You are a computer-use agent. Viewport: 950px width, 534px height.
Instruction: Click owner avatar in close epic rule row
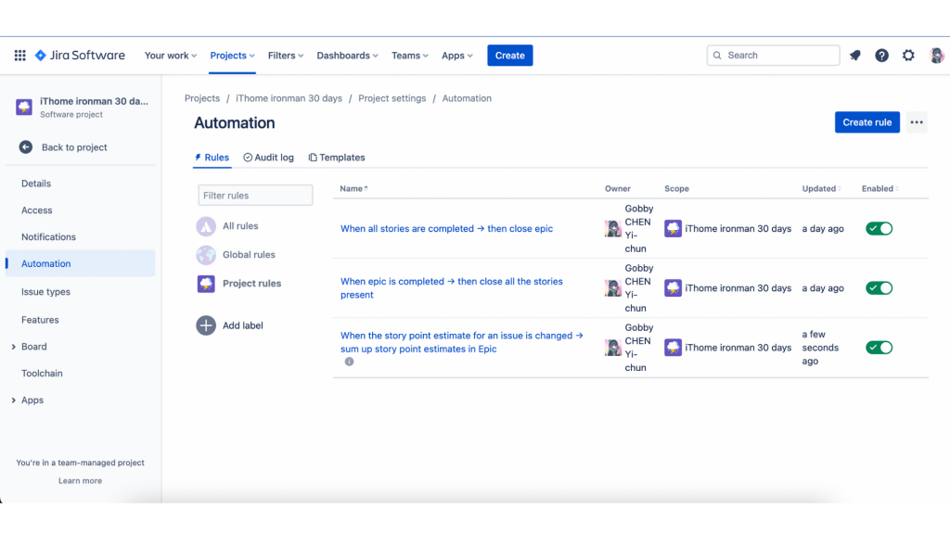612,228
